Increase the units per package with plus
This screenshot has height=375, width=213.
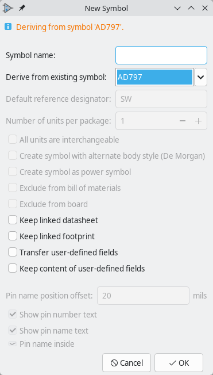point(198,121)
